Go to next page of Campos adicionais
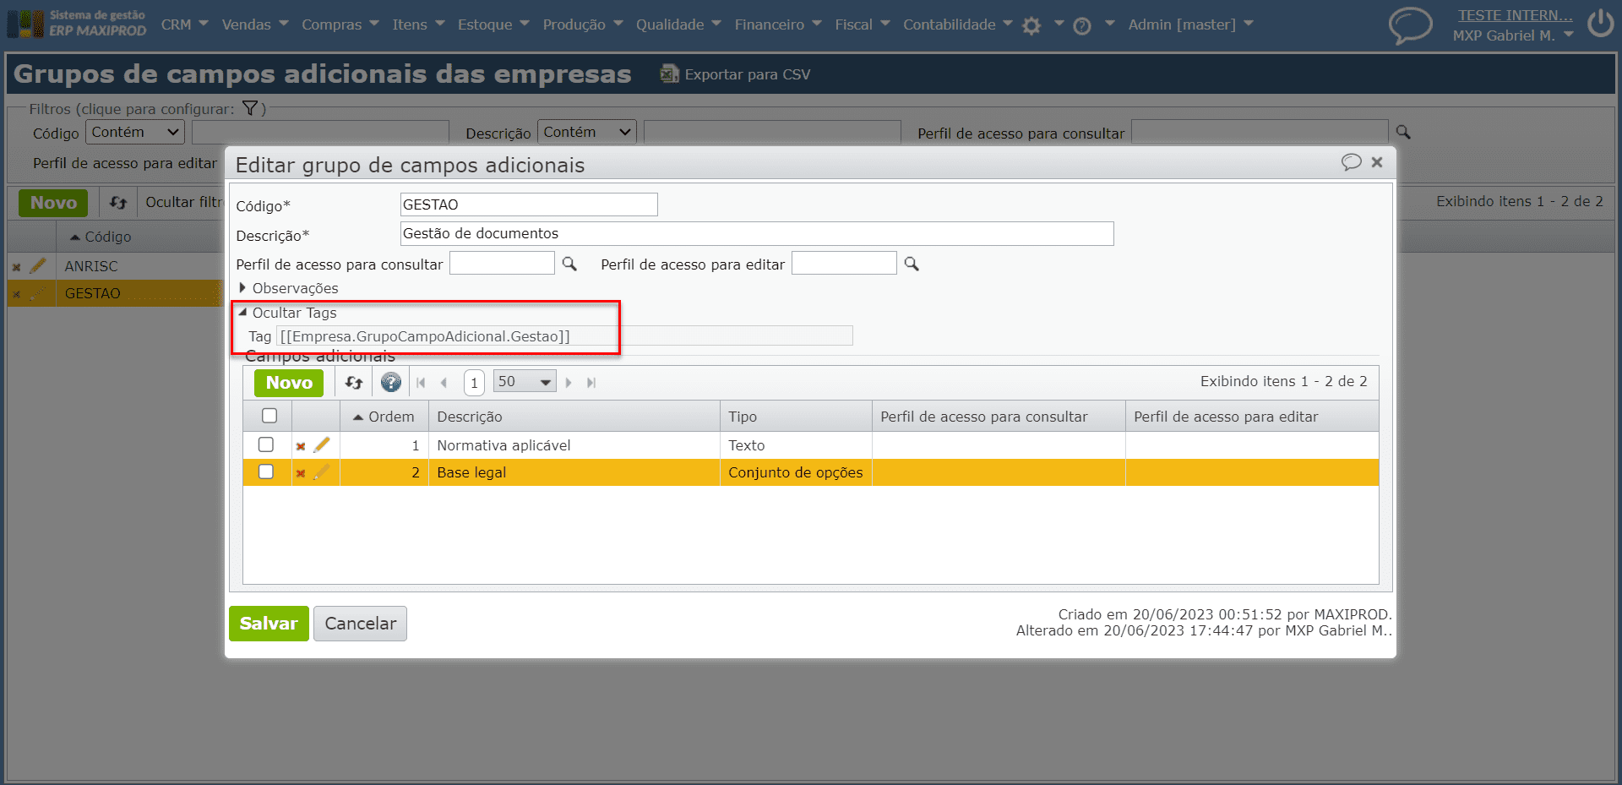 pyautogui.click(x=569, y=383)
